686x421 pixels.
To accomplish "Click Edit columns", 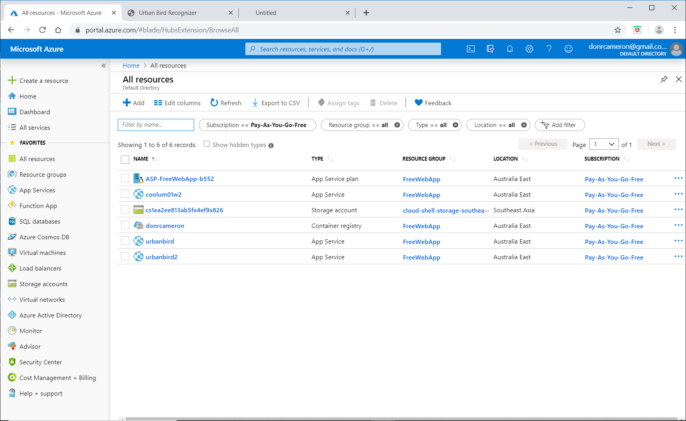I will [177, 103].
